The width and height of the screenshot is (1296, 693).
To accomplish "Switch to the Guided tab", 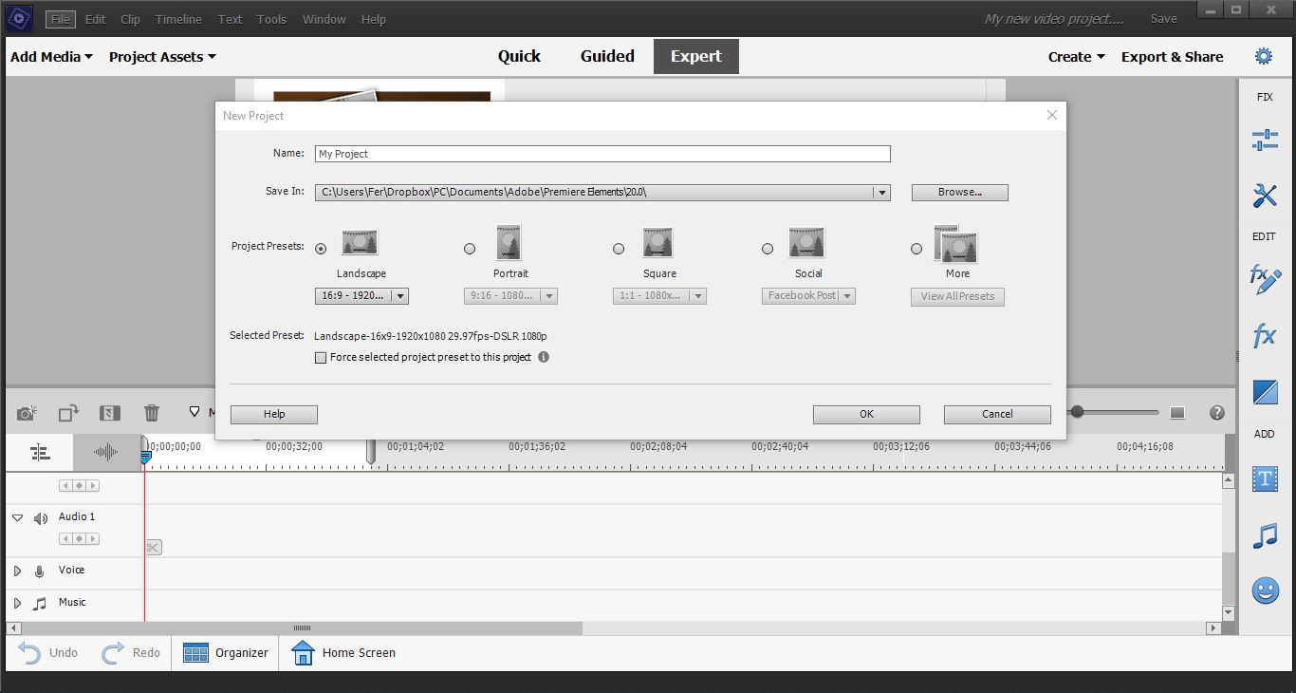I will click(607, 56).
